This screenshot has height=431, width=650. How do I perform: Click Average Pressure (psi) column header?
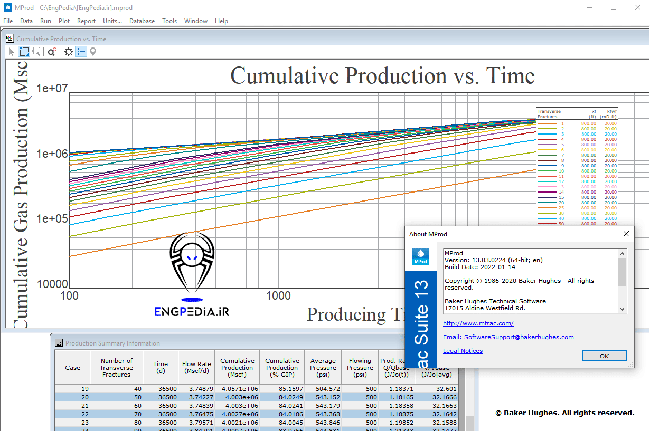pyautogui.click(x=323, y=368)
